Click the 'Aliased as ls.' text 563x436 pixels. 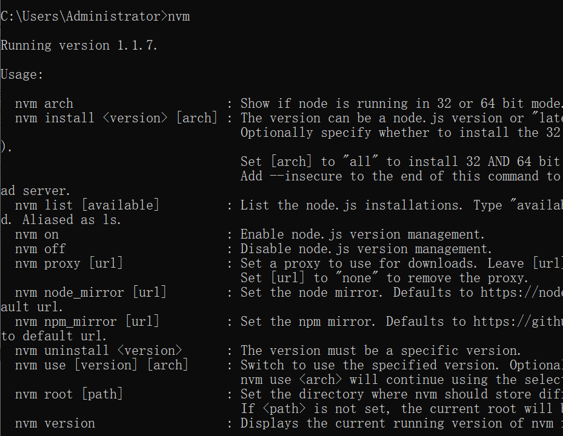(72, 220)
